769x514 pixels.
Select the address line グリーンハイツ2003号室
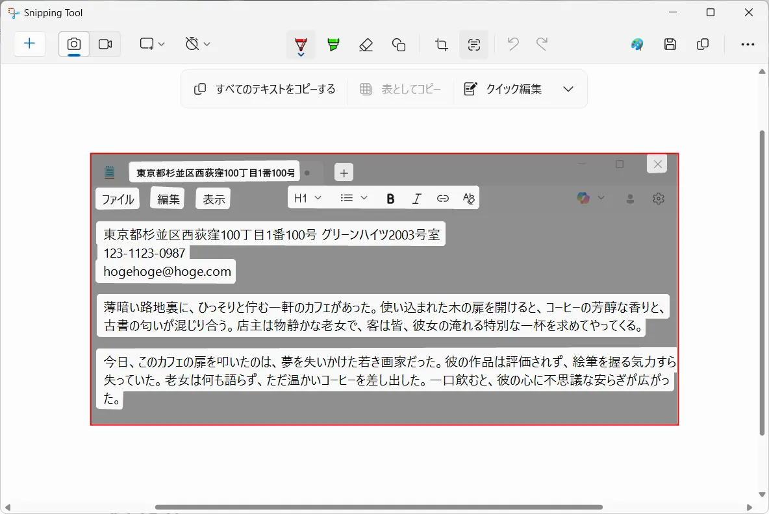tap(381, 235)
